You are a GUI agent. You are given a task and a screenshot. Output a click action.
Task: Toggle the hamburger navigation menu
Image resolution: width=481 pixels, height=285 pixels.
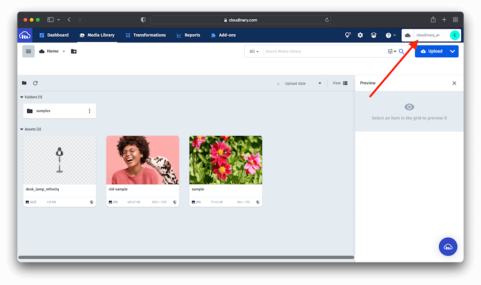(28, 52)
